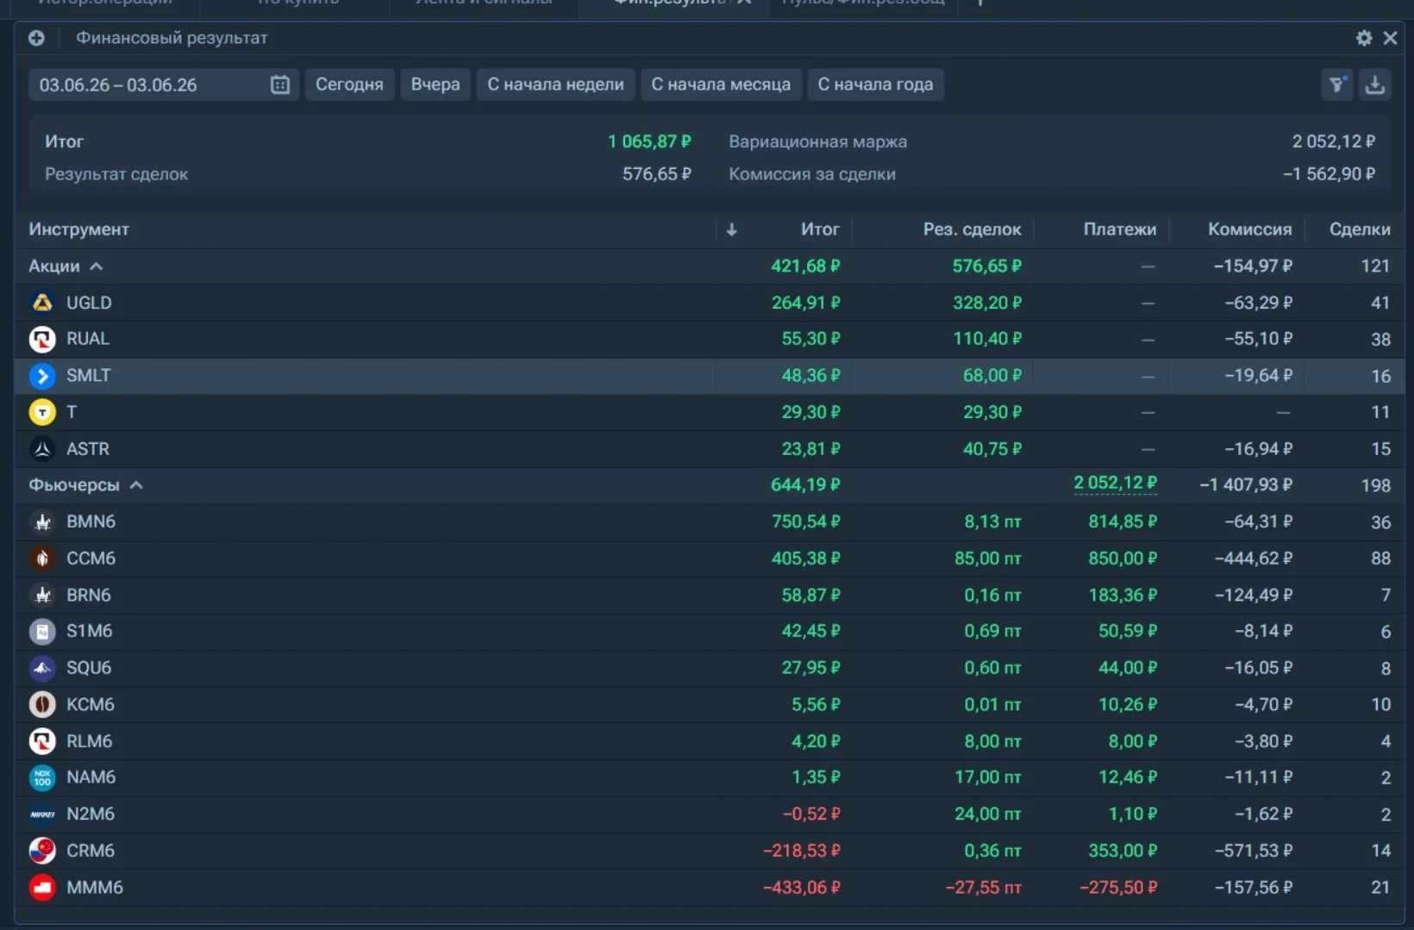Click the S1M6 futures logo

42,631
